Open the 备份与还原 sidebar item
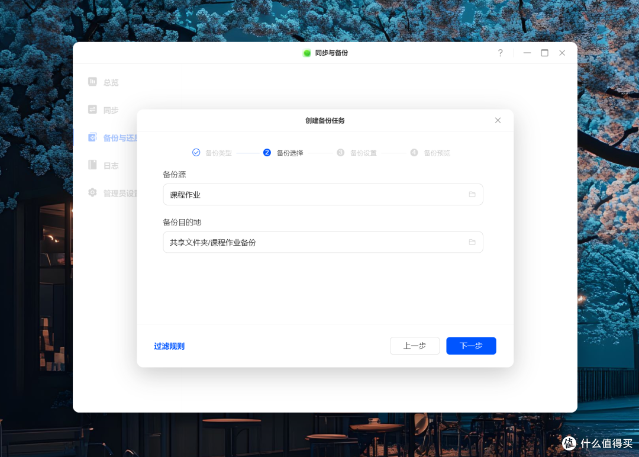 [x=113, y=138]
